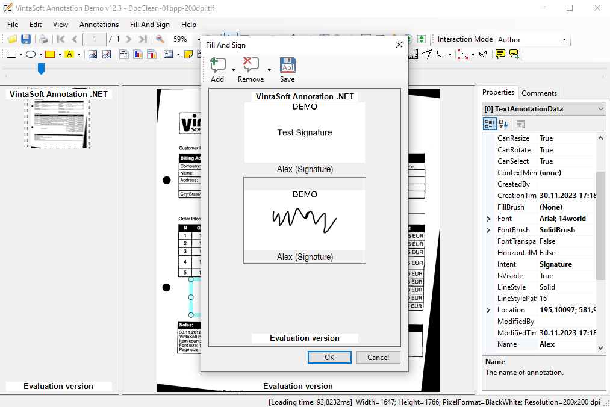Click the printer icon
This screenshot has width=610, height=407.
tap(43, 39)
